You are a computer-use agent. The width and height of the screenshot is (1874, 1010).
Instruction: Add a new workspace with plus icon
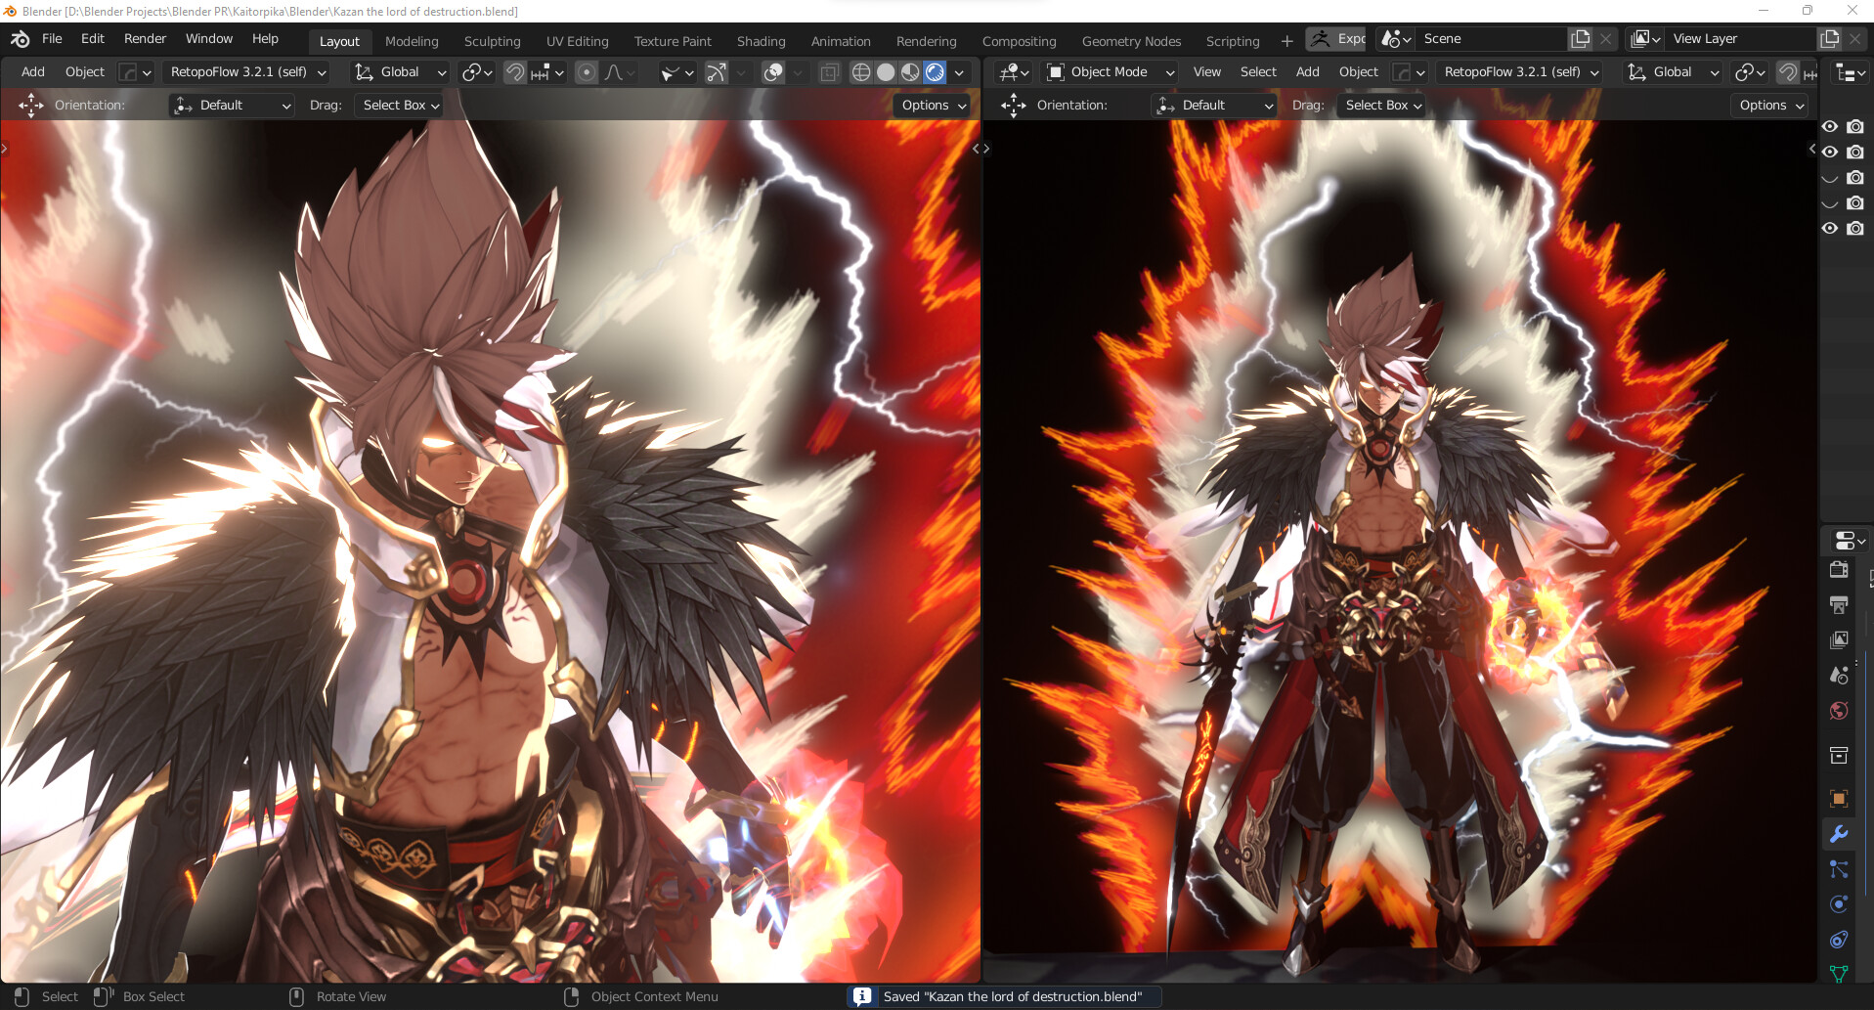coord(1286,41)
